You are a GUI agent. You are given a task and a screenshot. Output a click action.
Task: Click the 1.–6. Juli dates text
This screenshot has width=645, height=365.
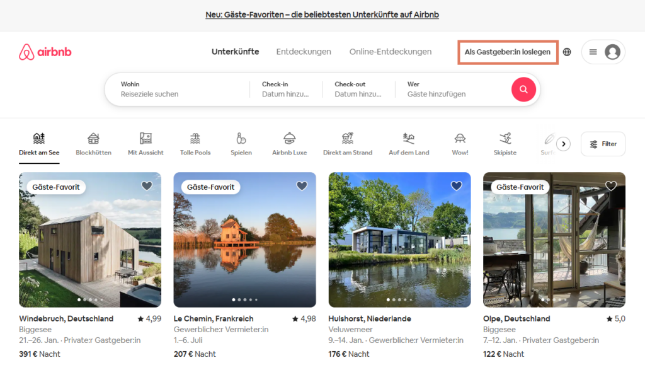pyautogui.click(x=188, y=340)
